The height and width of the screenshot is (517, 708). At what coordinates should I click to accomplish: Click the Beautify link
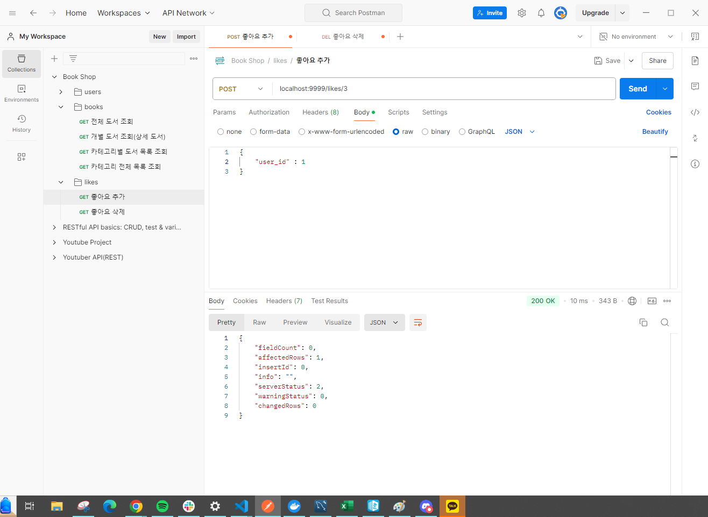point(655,132)
